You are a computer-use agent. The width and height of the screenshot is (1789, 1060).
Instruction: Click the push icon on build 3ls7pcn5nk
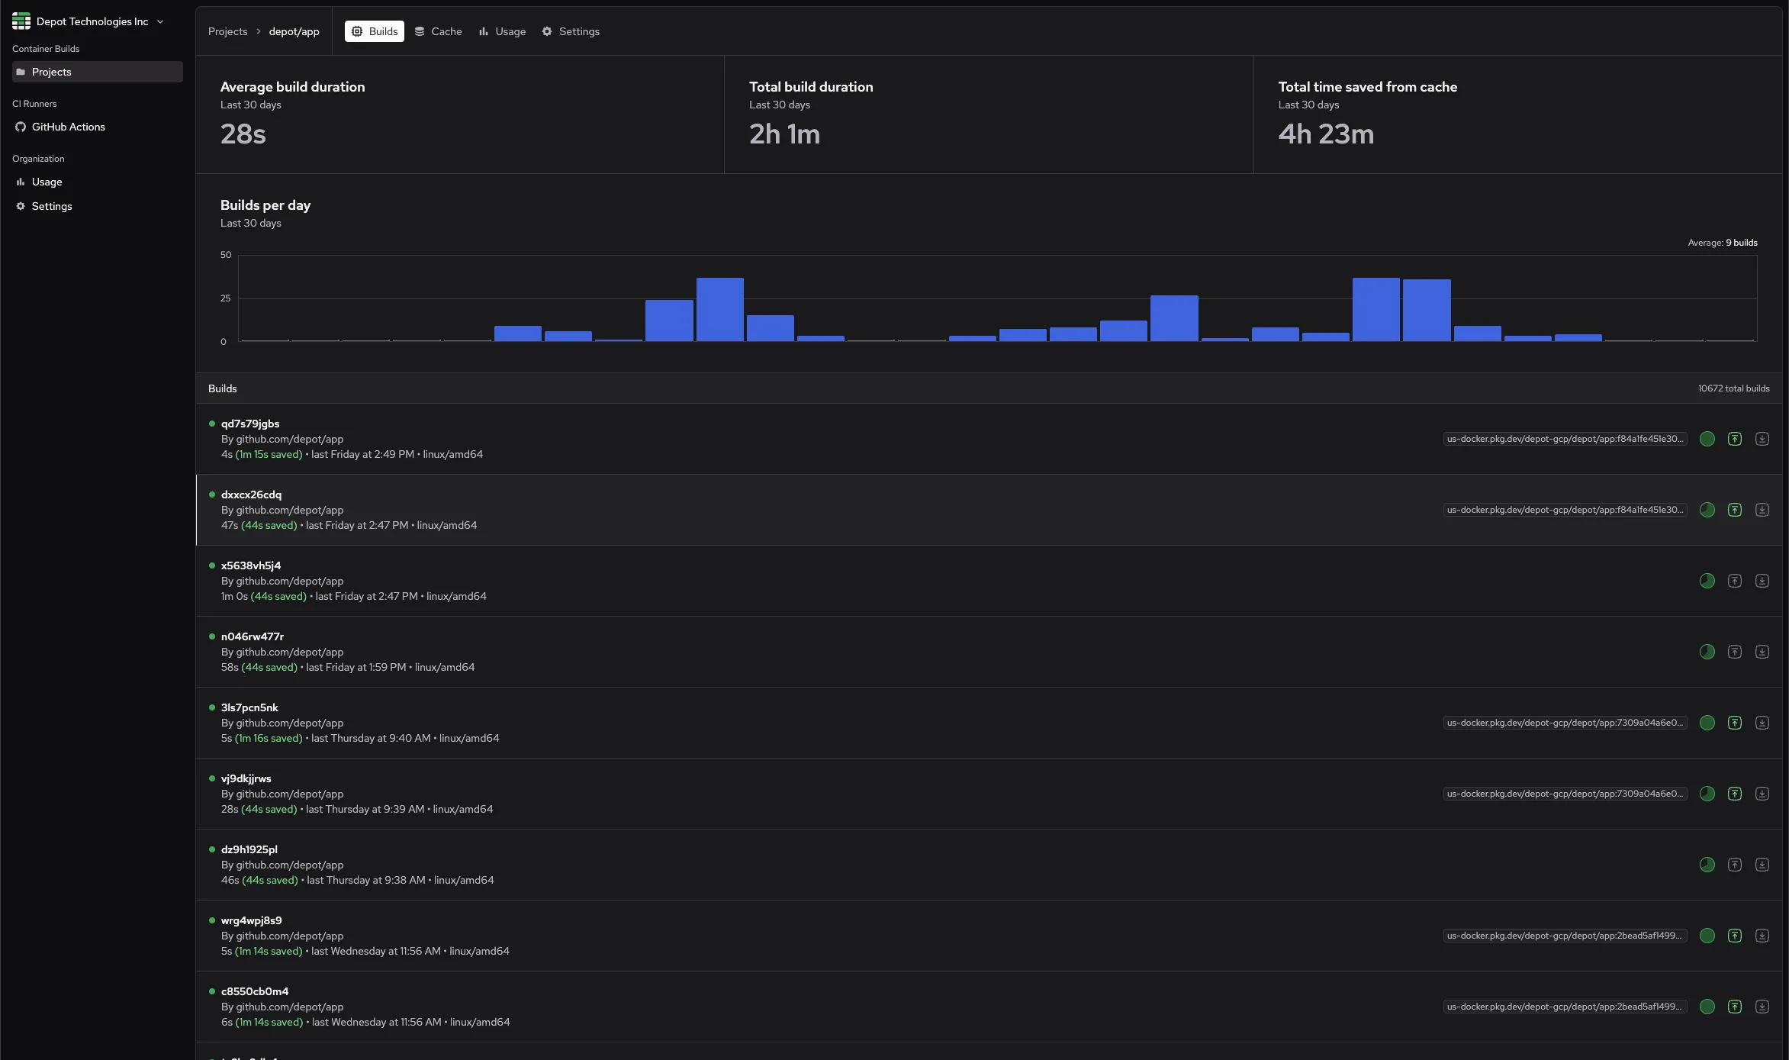click(x=1735, y=723)
